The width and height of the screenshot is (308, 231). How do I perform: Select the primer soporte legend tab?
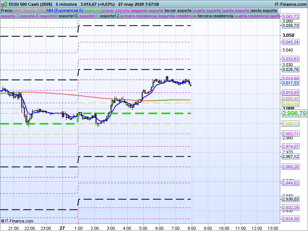pyautogui.click(x=116, y=10)
